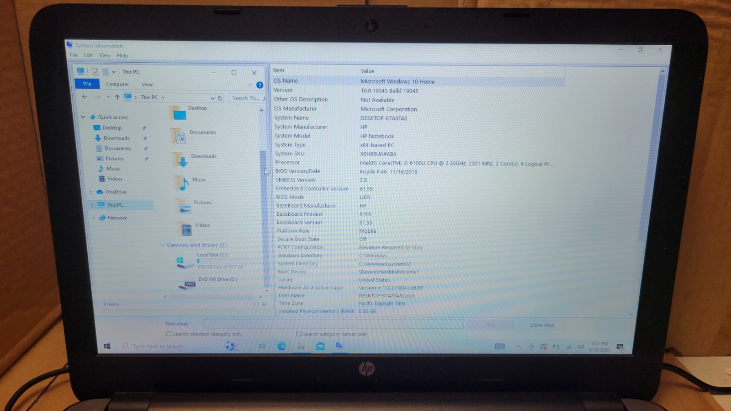Click the This PC window horizontal scrollbar
Image resolution: width=731 pixels, height=411 pixels.
click(212, 297)
